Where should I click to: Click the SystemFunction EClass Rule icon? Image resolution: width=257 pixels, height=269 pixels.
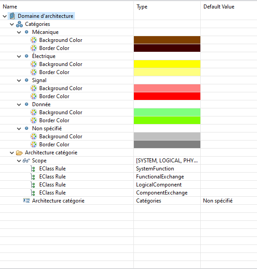pyautogui.click(x=33, y=169)
